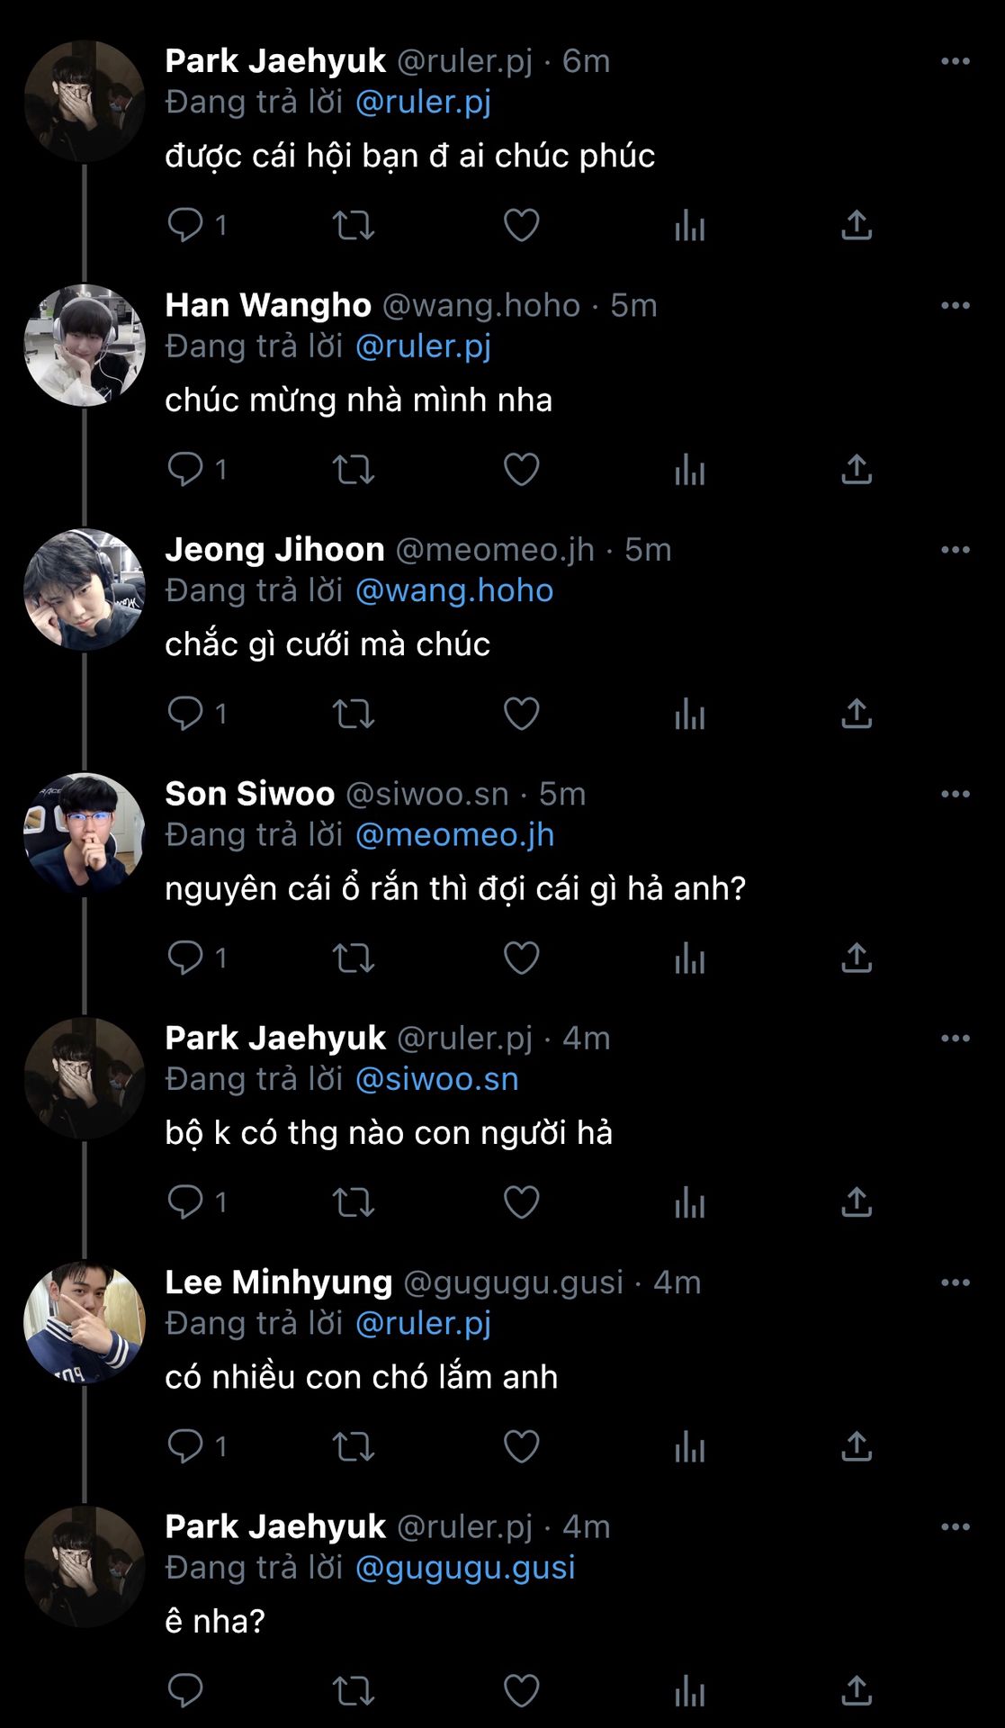Open Lee Minhyung's avatar
The width and height of the screenshot is (1005, 1728).
coord(85,1322)
